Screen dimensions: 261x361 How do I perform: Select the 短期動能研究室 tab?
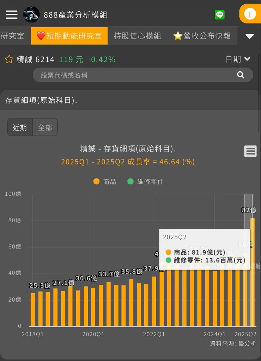(x=69, y=36)
